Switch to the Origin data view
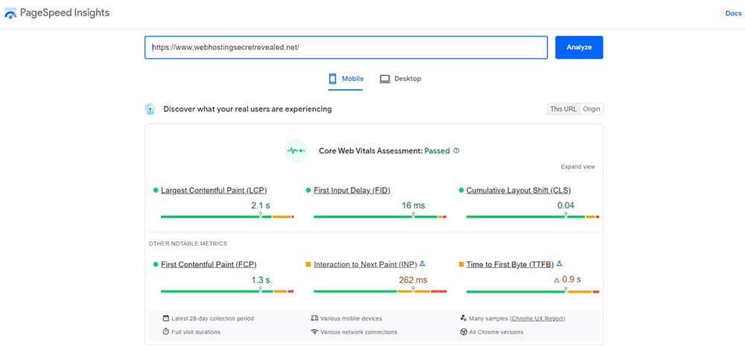This screenshot has width=745, height=350. [592, 109]
